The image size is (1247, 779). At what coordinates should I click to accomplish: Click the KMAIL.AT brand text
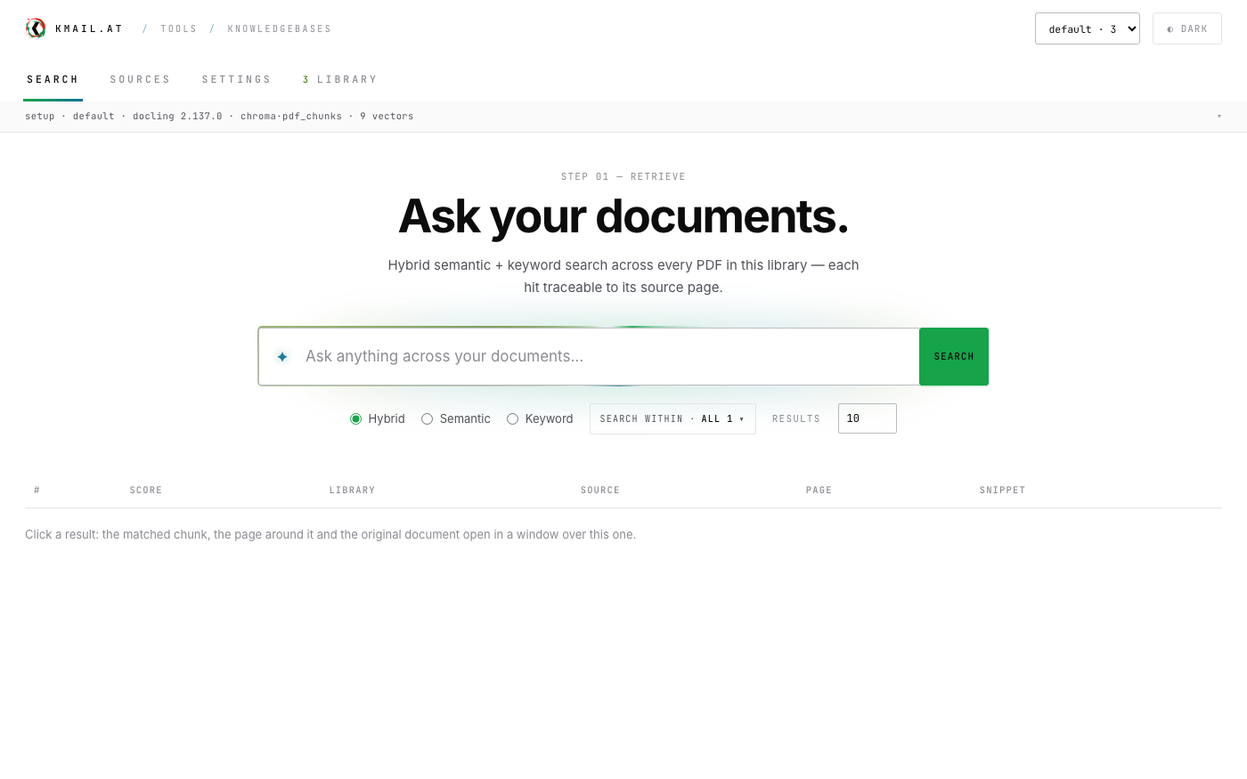[x=89, y=28]
